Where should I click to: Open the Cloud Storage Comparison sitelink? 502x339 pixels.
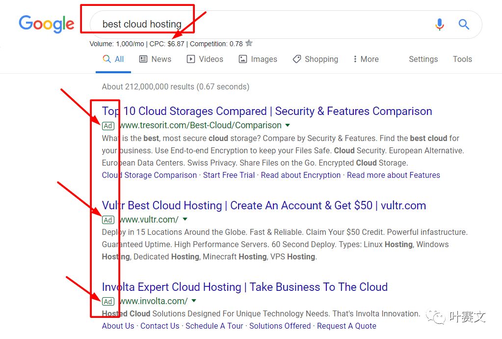(149, 175)
